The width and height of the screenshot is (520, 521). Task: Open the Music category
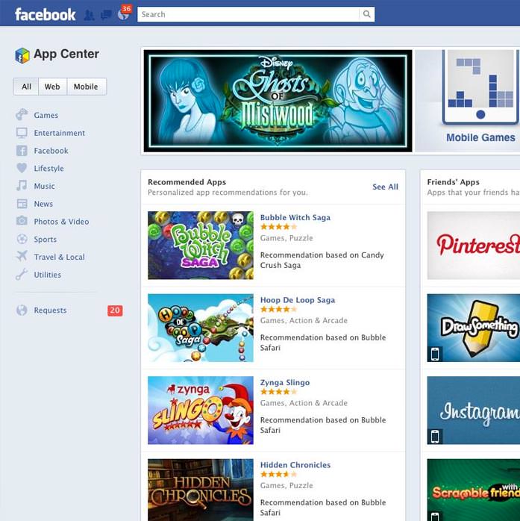(x=45, y=186)
